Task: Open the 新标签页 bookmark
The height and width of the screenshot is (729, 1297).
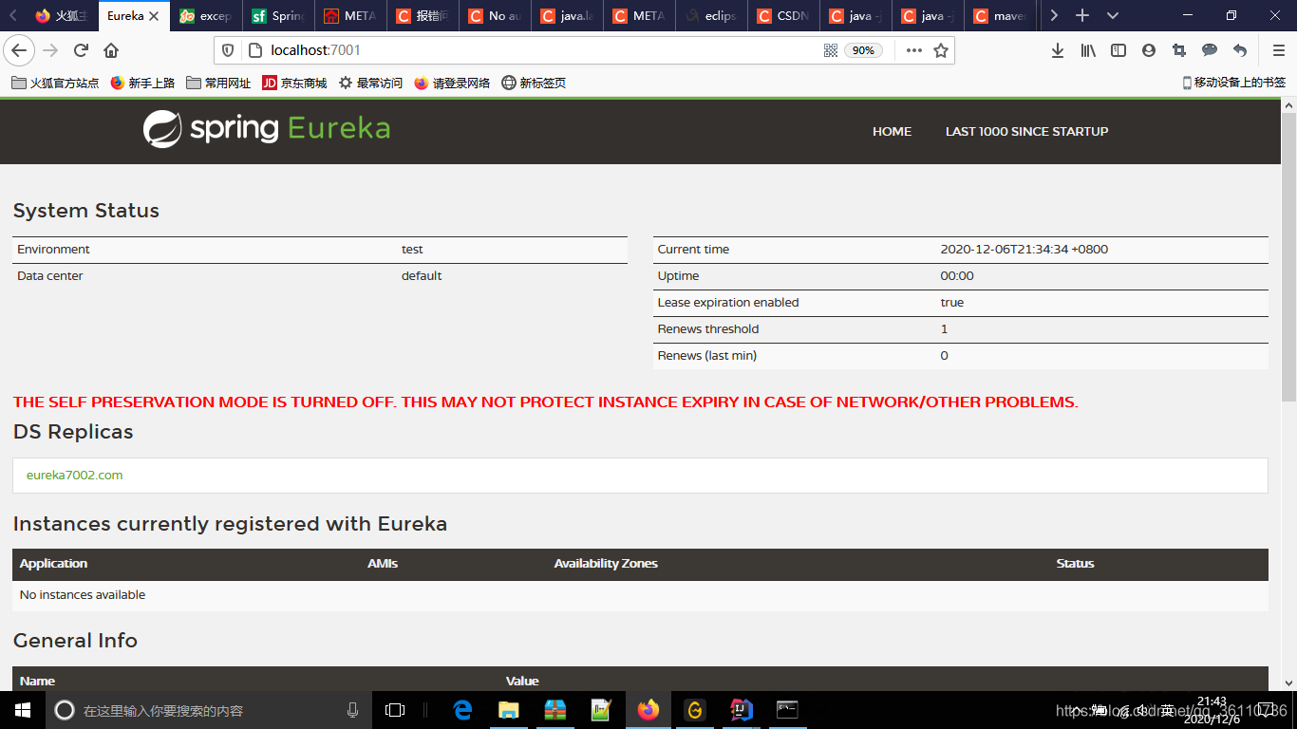Action: pos(534,83)
